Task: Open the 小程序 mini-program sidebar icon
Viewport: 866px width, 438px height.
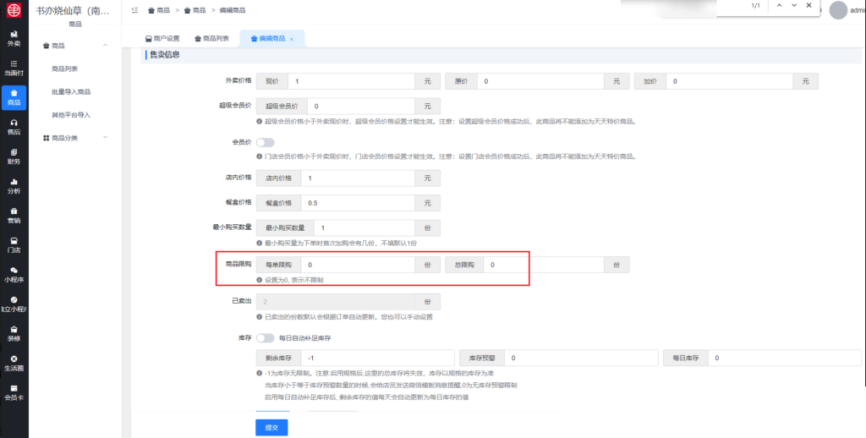Action: (14, 274)
